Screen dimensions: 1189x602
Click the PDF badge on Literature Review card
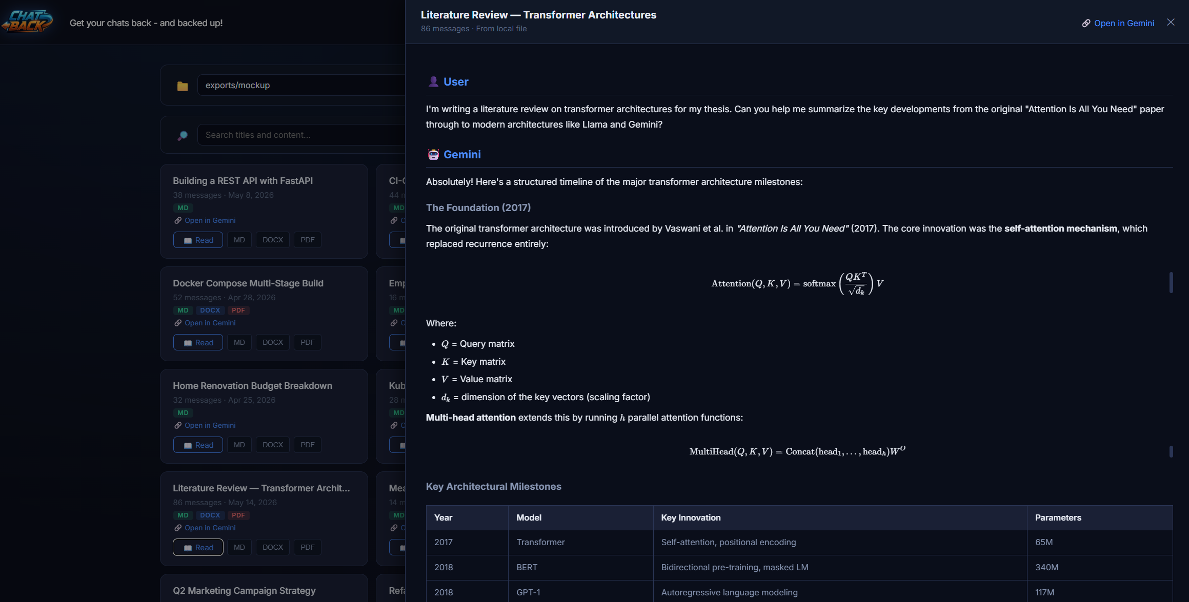click(238, 515)
